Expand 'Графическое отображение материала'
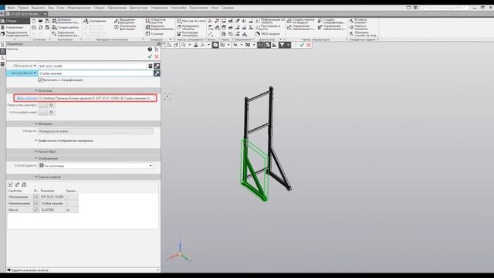494x278 pixels. pyautogui.click(x=36, y=141)
